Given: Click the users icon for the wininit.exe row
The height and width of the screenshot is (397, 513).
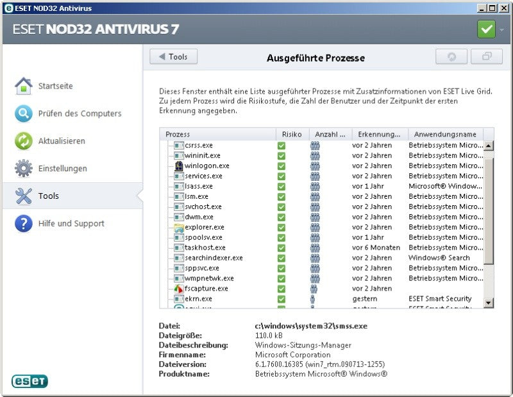Looking at the screenshot, I should [x=315, y=156].
